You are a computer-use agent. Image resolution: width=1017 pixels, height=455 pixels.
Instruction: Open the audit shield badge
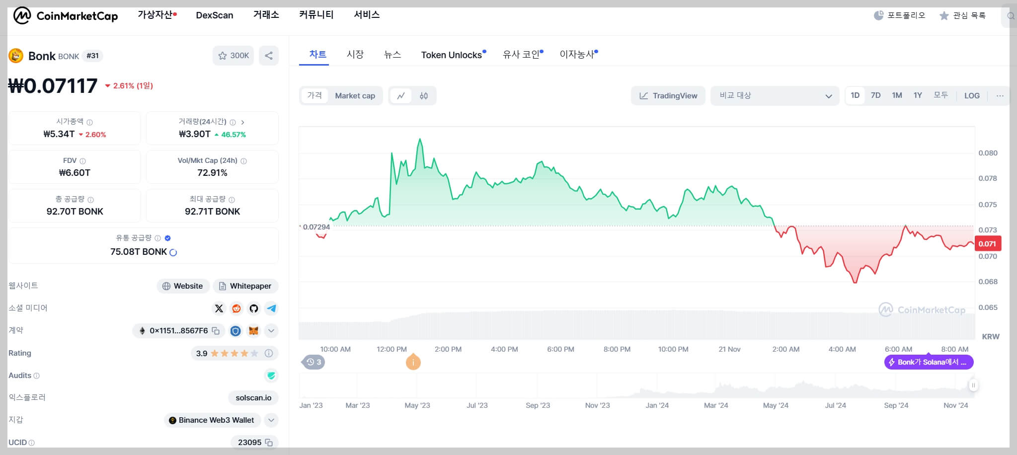click(271, 376)
